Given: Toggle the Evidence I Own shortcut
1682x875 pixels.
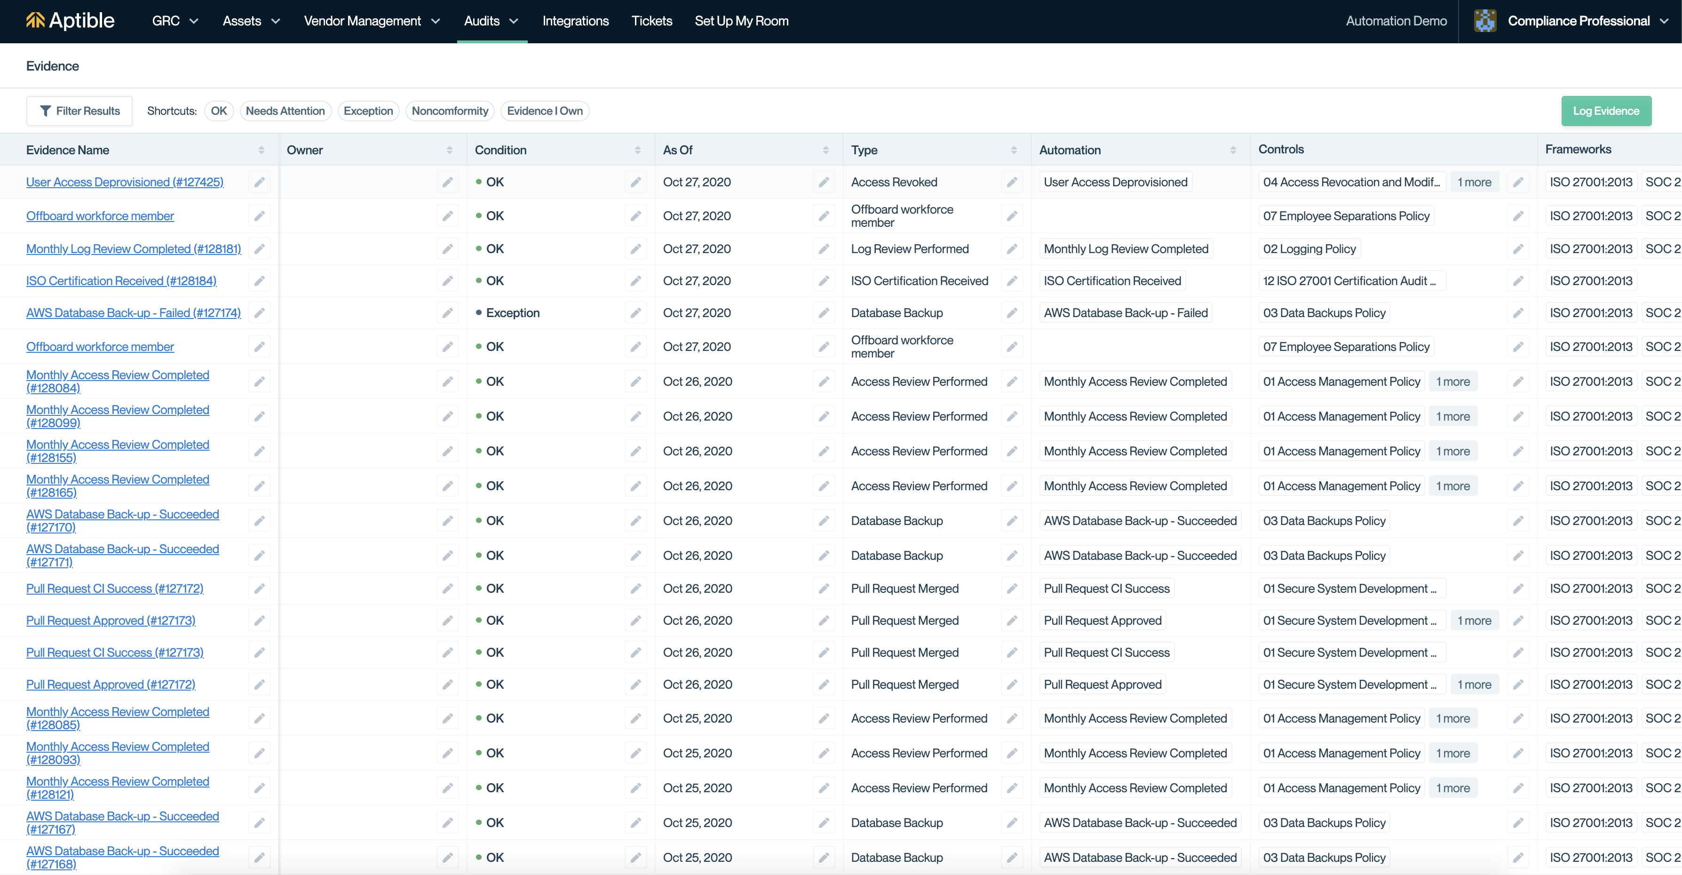Looking at the screenshot, I should [544, 111].
